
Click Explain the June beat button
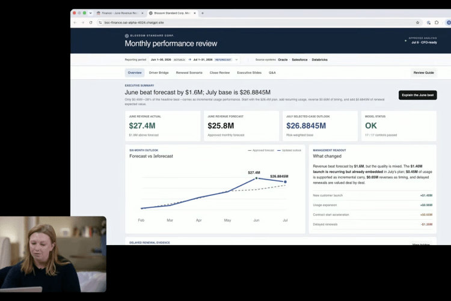pyautogui.click(x=418, y=95)
